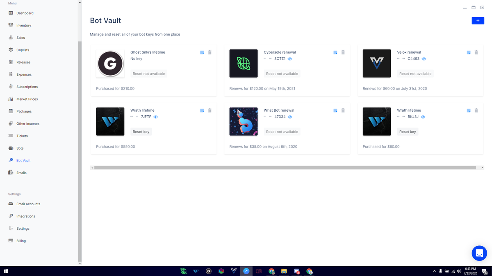The image size is (492, 276).
Task: Click the 'Purchased for $210.00' text
Action: pos(115,88)
